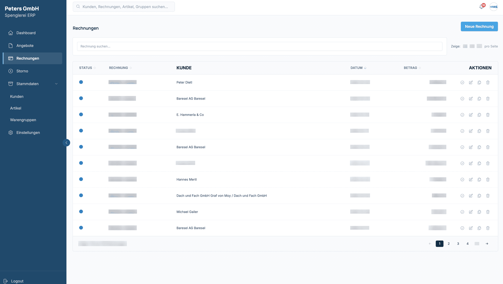Focus the global search field
The height and width of the screenshot is (284, 503).
(124, 7)
